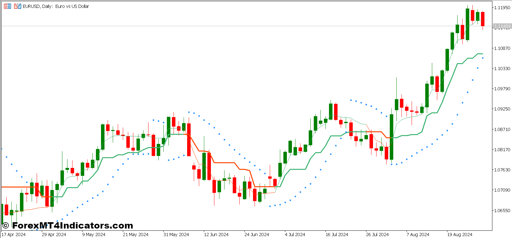Viewport: 512px width, 238px height.
Task: Click the copyright symbol beside the watermark
Action: tap(5, 225)
